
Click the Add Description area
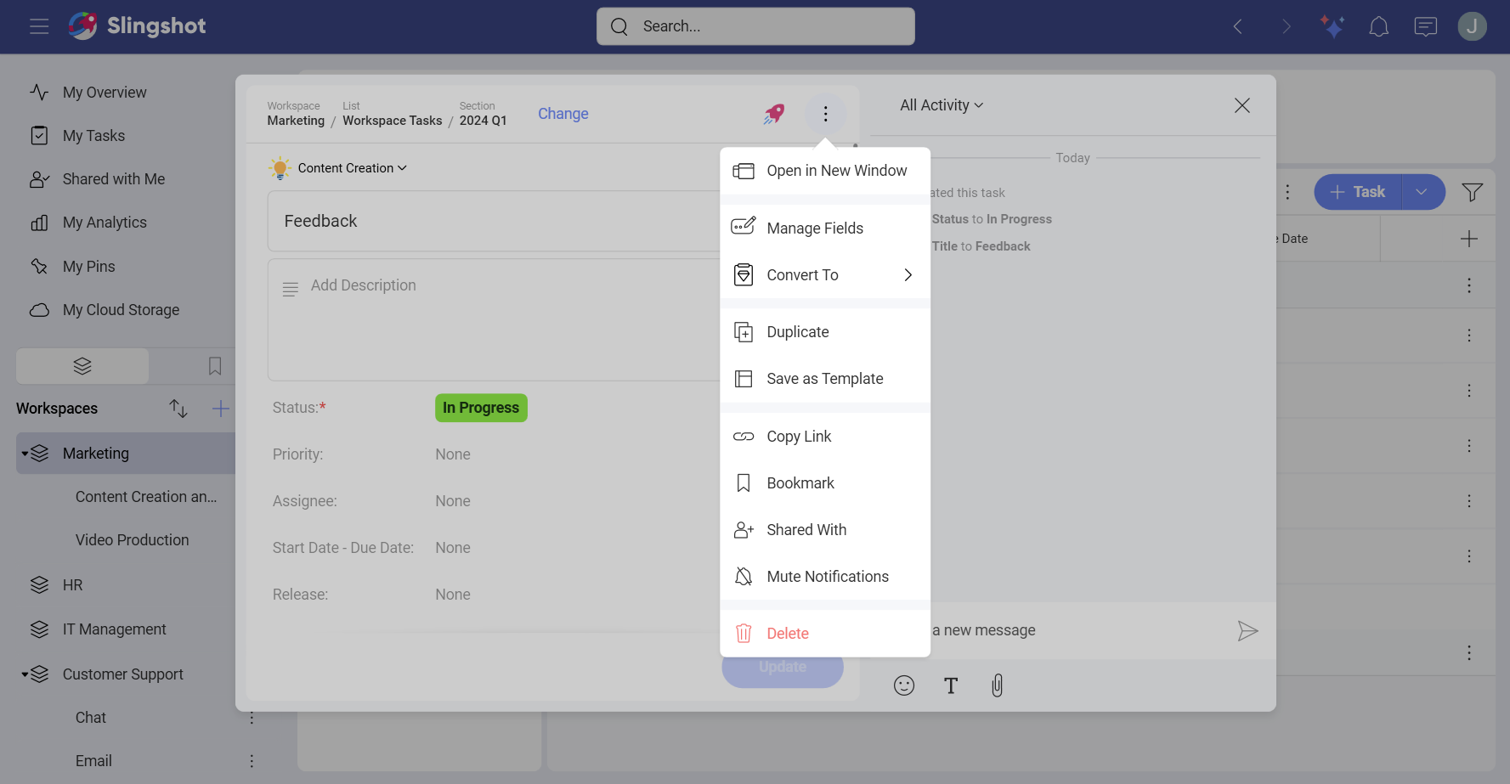(495, 319)
